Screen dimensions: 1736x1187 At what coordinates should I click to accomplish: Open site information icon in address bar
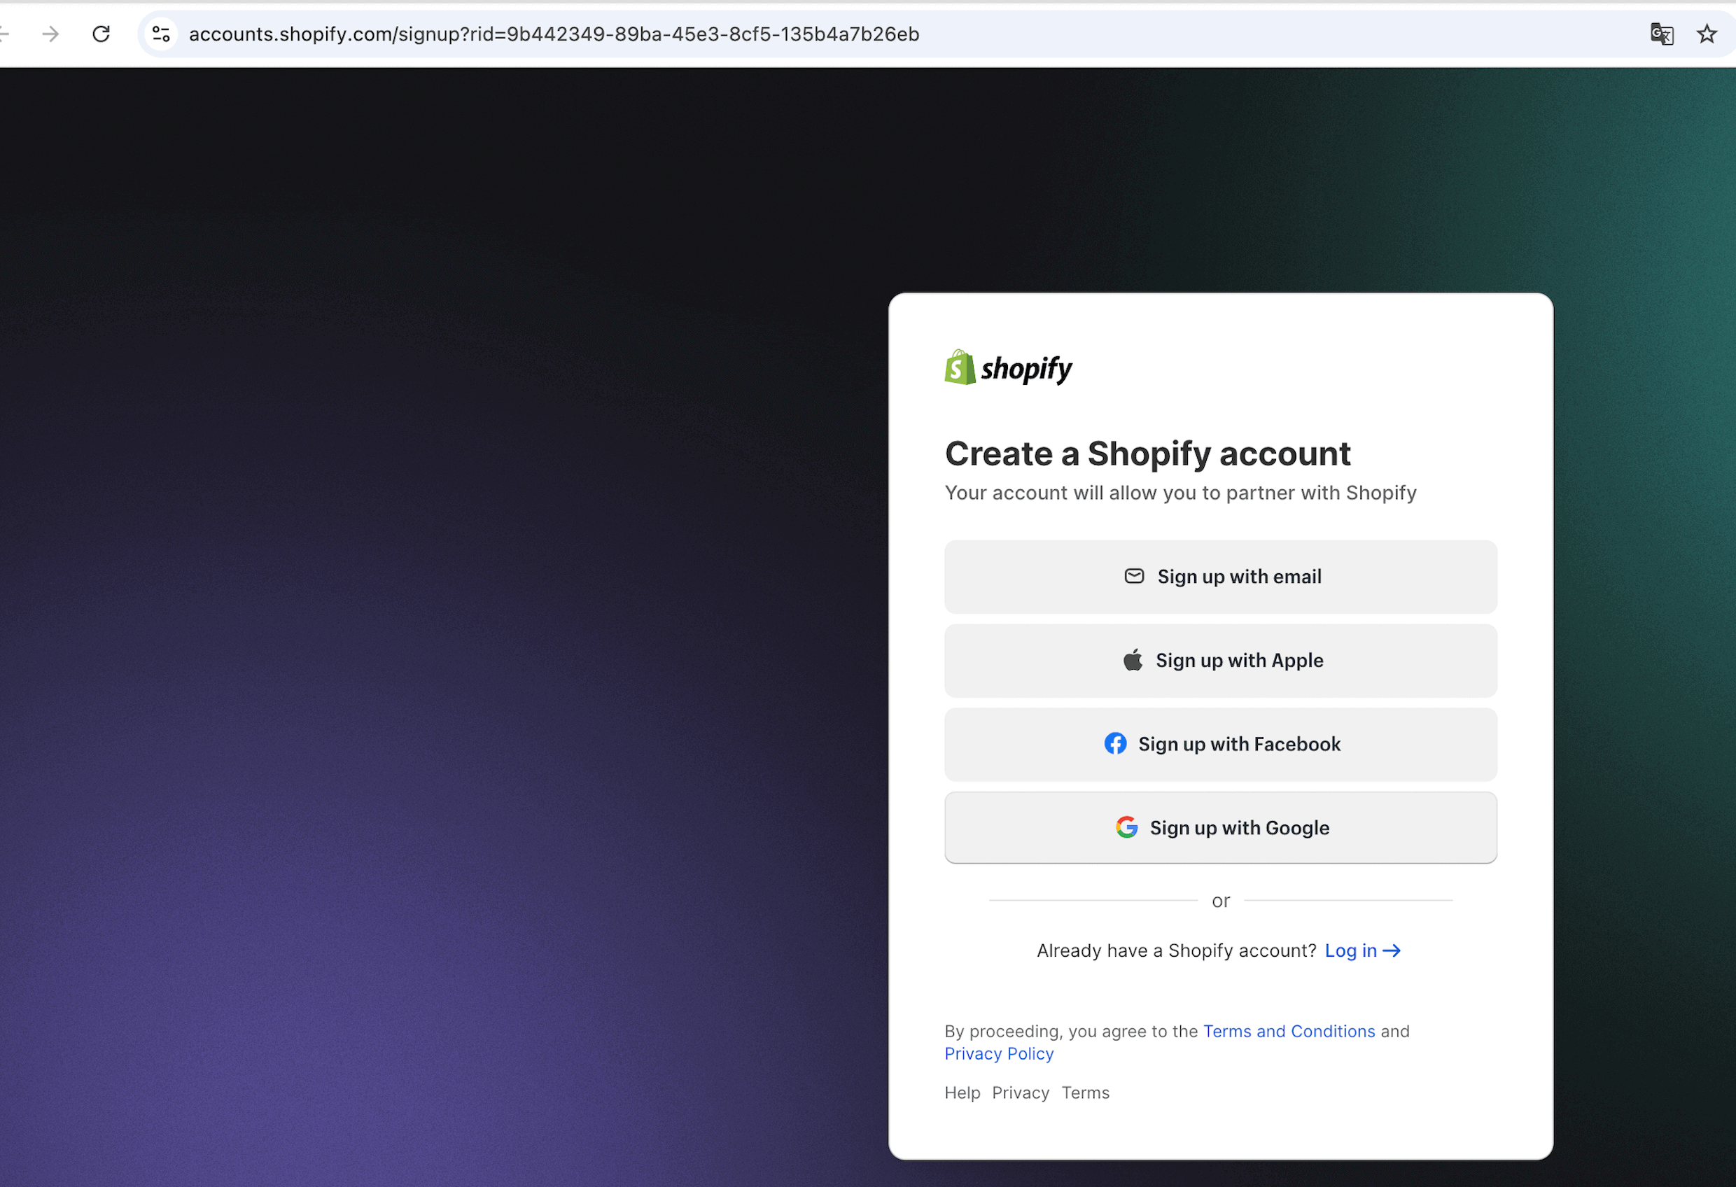161,34
